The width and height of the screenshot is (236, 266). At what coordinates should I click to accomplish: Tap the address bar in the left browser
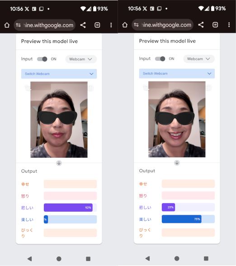pos(44,25)
